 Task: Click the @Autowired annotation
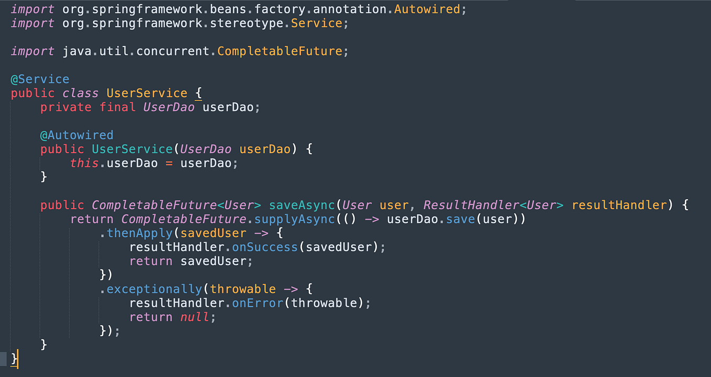click(76, 135)
